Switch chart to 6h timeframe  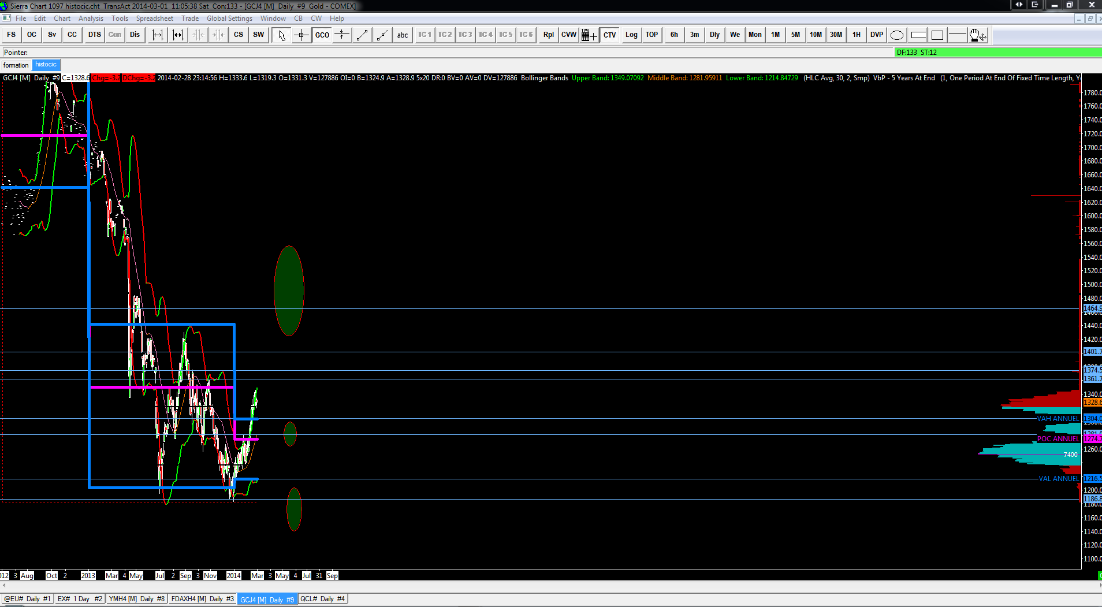(x=674, y=35)
